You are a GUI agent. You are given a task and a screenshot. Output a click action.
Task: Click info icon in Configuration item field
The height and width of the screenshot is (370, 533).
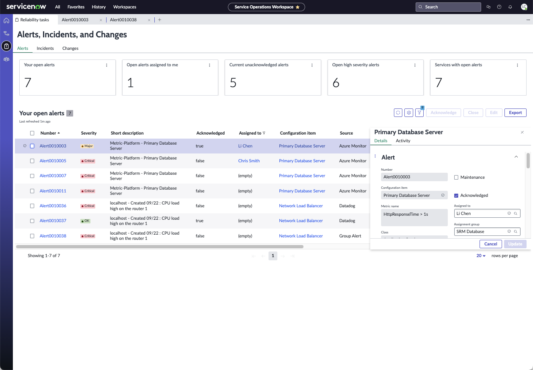click(443, 195)
